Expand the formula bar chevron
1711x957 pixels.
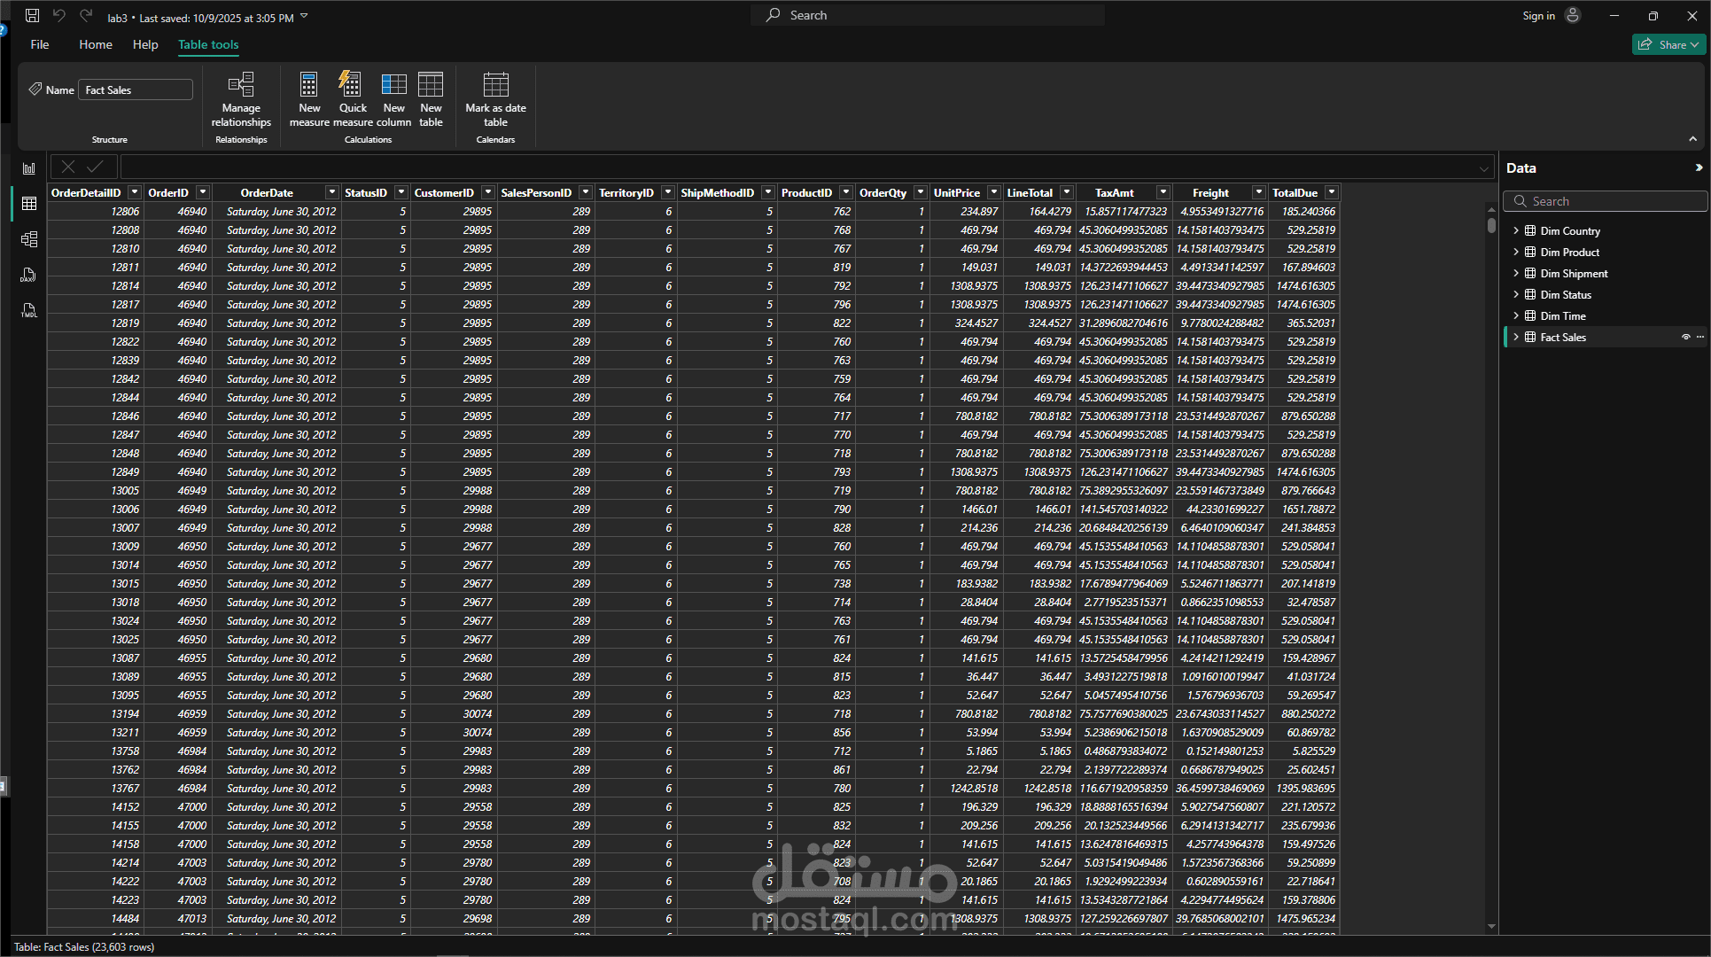coord(1483,168)
